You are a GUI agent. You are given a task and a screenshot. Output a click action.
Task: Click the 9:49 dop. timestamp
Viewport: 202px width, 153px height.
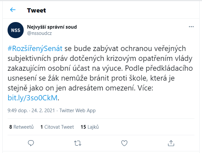(x=18, y=111)
